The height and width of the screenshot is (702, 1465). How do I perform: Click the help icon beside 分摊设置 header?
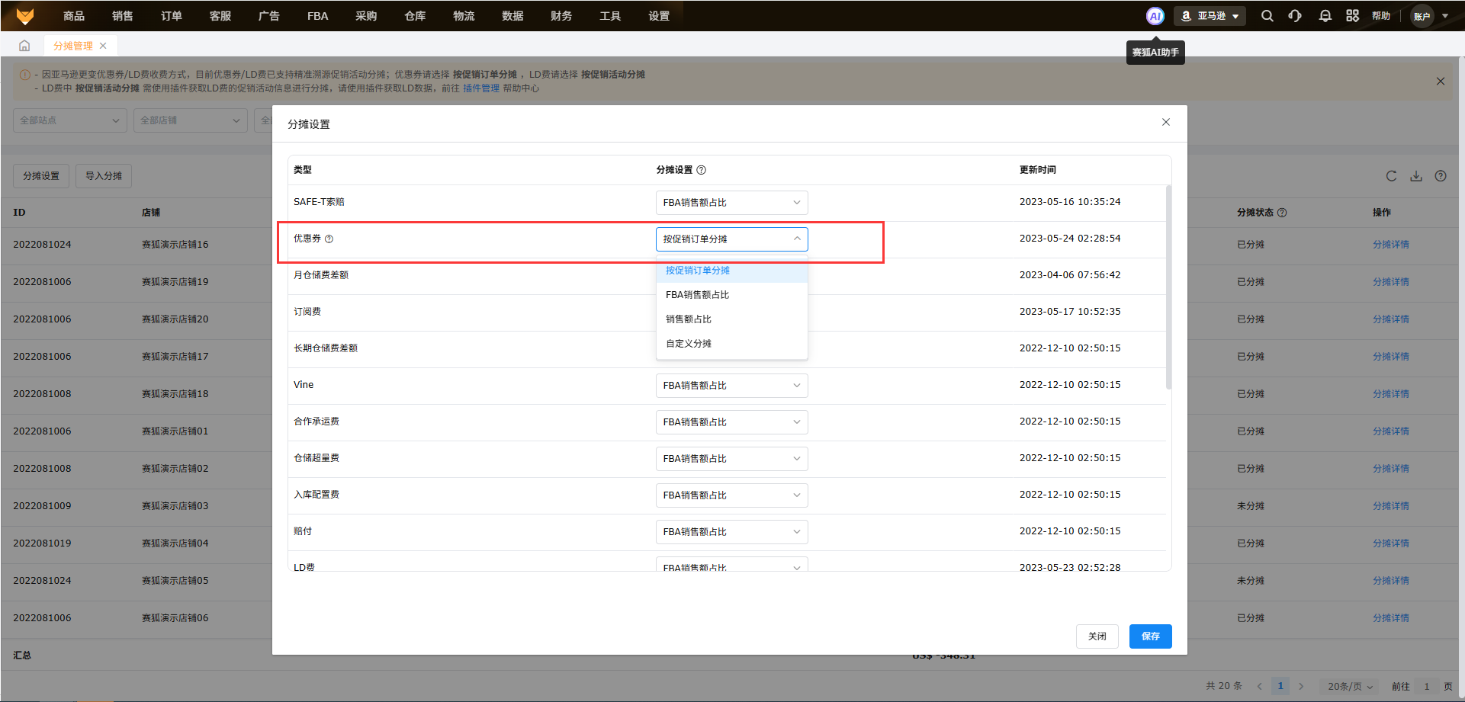coord(702,170)
